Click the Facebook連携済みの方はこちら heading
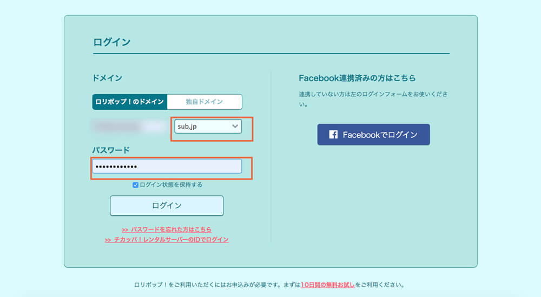 (x=357, y=78)
